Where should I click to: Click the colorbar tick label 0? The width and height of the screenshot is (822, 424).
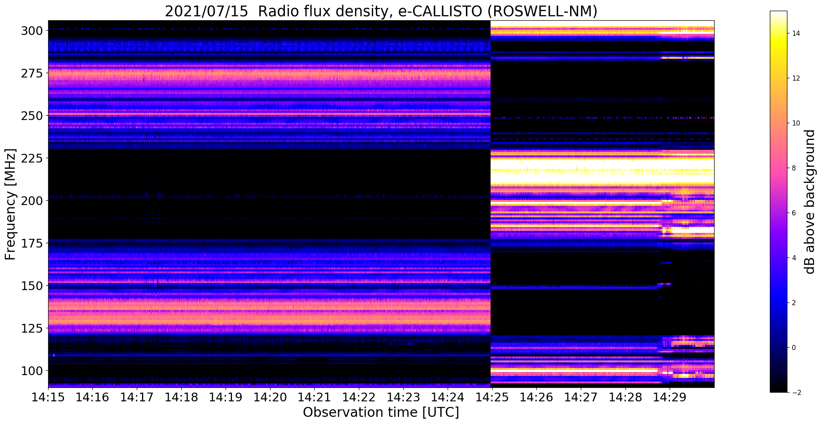(794, 348)
